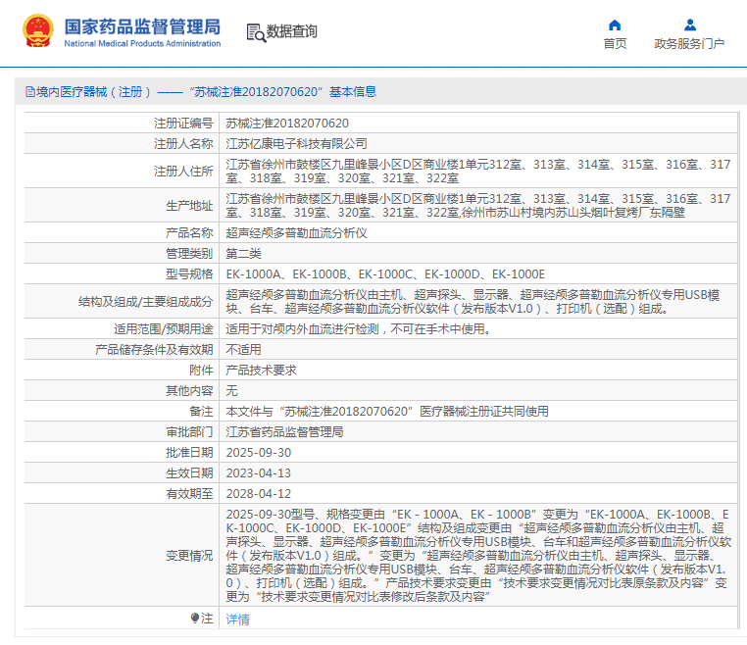Screen dimensions: 747x645
Task: Click the 首页 home icon
Action: (615, 25)
